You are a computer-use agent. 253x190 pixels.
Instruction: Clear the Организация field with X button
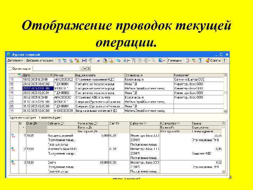[x=85, y=69]
